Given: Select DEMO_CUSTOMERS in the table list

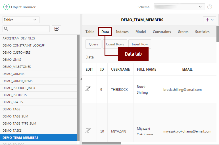Looking at the screenshot, I should coord(16,52).
